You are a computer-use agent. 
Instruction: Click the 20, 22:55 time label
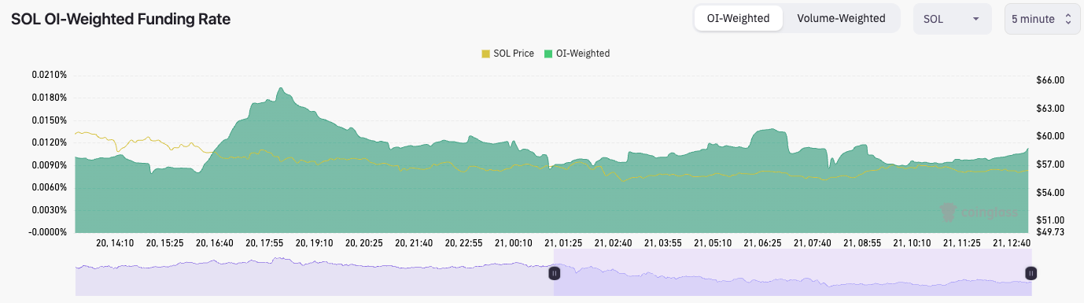coord(463,243)
